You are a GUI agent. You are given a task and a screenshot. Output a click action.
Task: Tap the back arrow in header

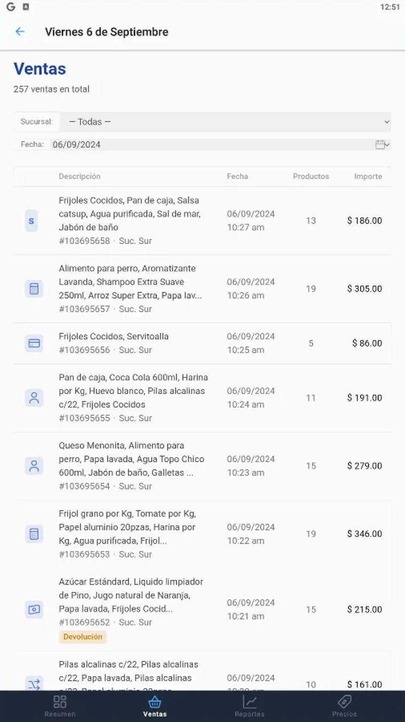pos(20,32)
